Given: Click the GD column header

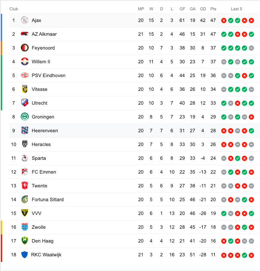Looking at the screenshot, I should tap(203, 9).
